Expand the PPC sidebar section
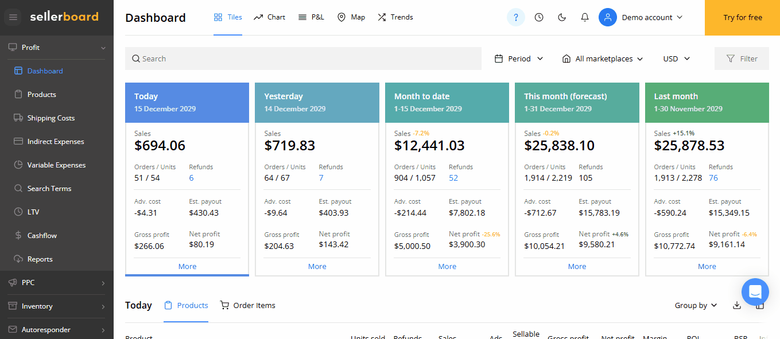This screenshot has width=780, height=339. tap(56, 282)
